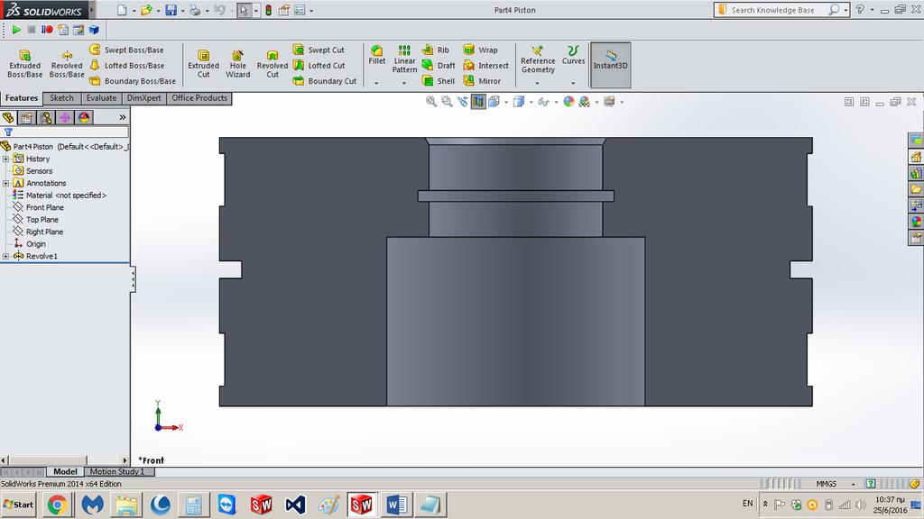This screenshot has height=519, width=924.
Task: Click the Apply Scene icon
Action: (x=585, y=102)
